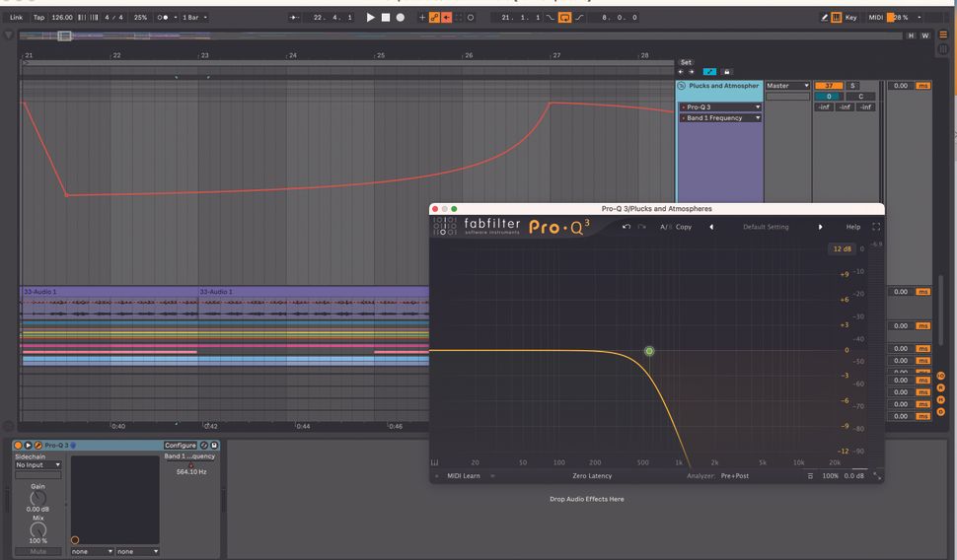Open the Help menu in Pro-Q 3
This screenshot has height=560, width=957.
[x=852, y=227]
